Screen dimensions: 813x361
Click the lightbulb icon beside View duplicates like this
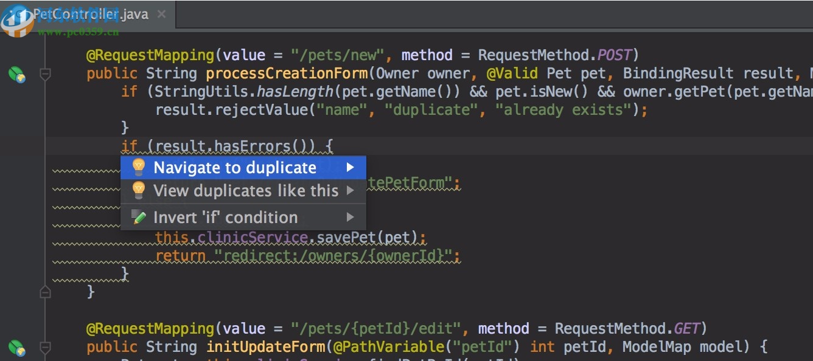point(138,190)
